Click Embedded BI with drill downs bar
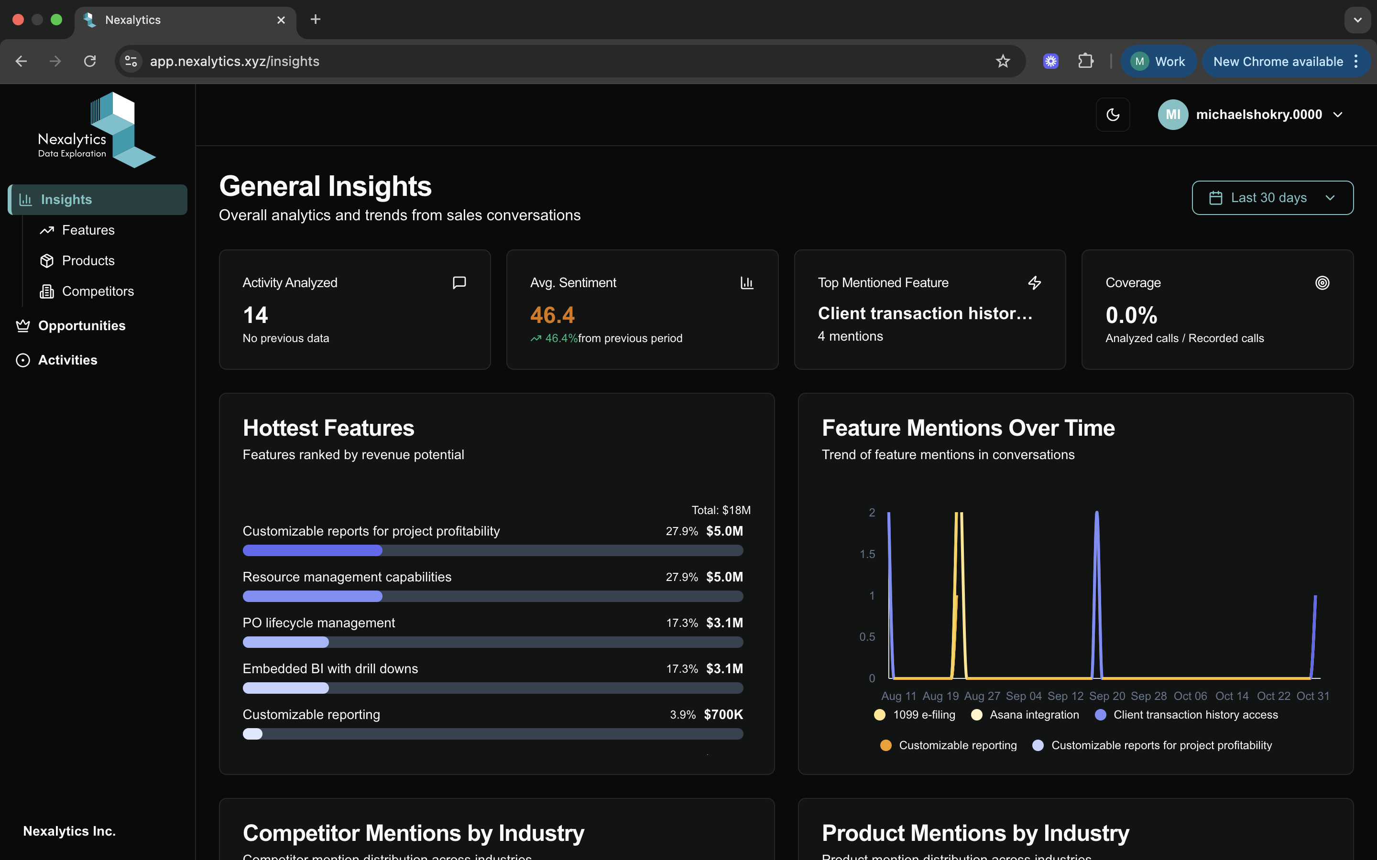Image resolution: width=1377 pixels, height=860 pixels. coord(493,688)
